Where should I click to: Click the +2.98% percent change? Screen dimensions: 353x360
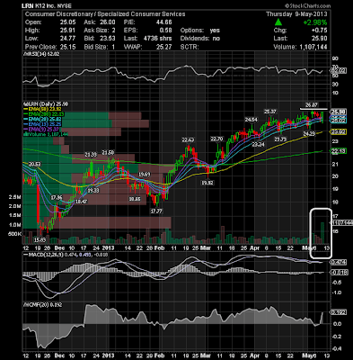coord(315,22)
